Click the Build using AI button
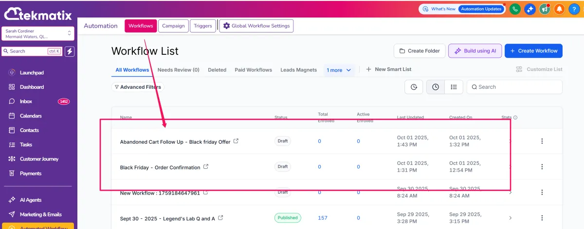This screenshot has height=229, width=584. point(474,51)
